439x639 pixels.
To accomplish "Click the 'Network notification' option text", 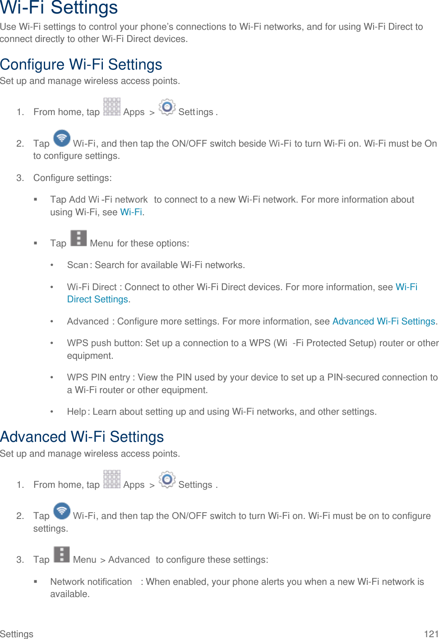I will (x=91, y=582).
